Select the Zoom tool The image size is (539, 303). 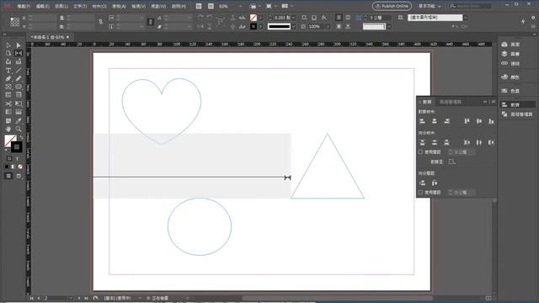(19, 129)
